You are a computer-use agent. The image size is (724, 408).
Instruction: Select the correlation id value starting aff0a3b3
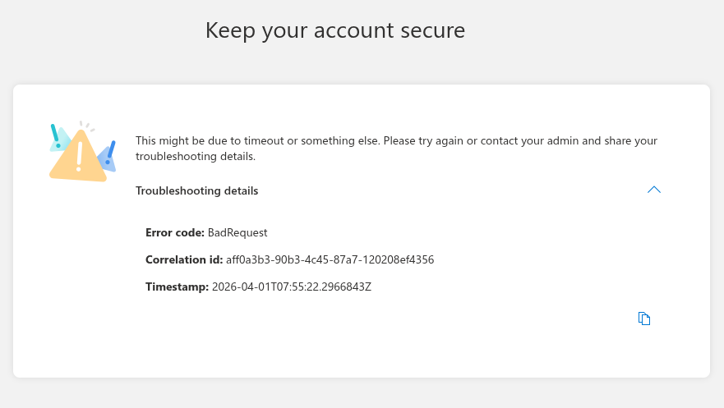coord(330,259)
